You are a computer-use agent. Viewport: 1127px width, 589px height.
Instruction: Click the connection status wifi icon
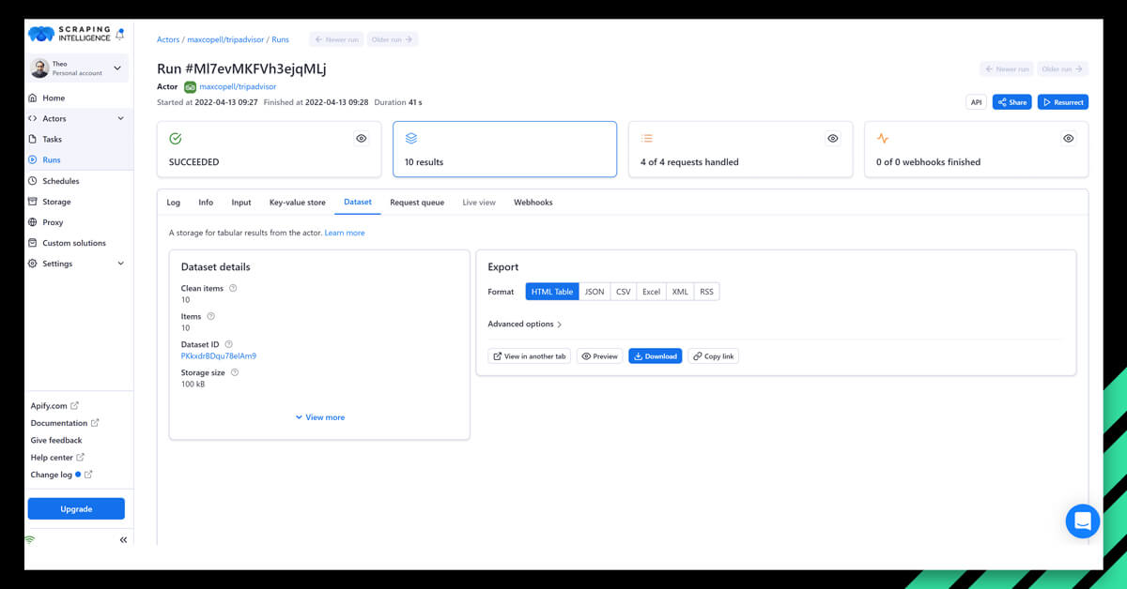click(30, 540)
